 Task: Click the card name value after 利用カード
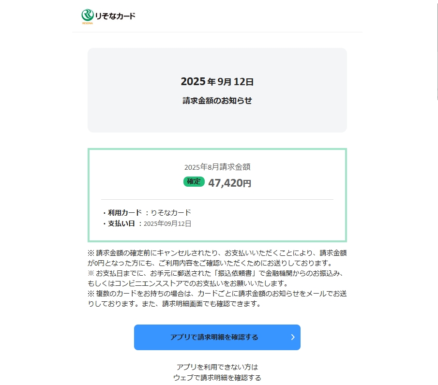pyautogui.click(x=171, y=212)
